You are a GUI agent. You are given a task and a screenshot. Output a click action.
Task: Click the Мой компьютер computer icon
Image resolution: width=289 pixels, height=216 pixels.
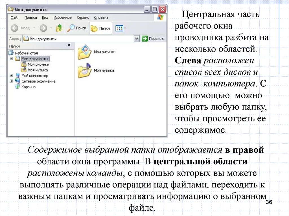point(18,75)
